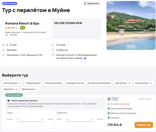Click the deposit info question mark icon

(x=85, y=58)
